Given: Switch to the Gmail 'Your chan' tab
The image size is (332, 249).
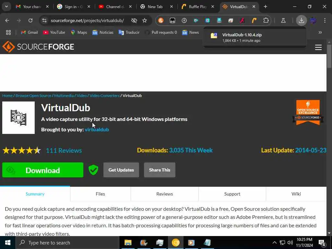Looking at the screenshot, I should click(32, 6).
